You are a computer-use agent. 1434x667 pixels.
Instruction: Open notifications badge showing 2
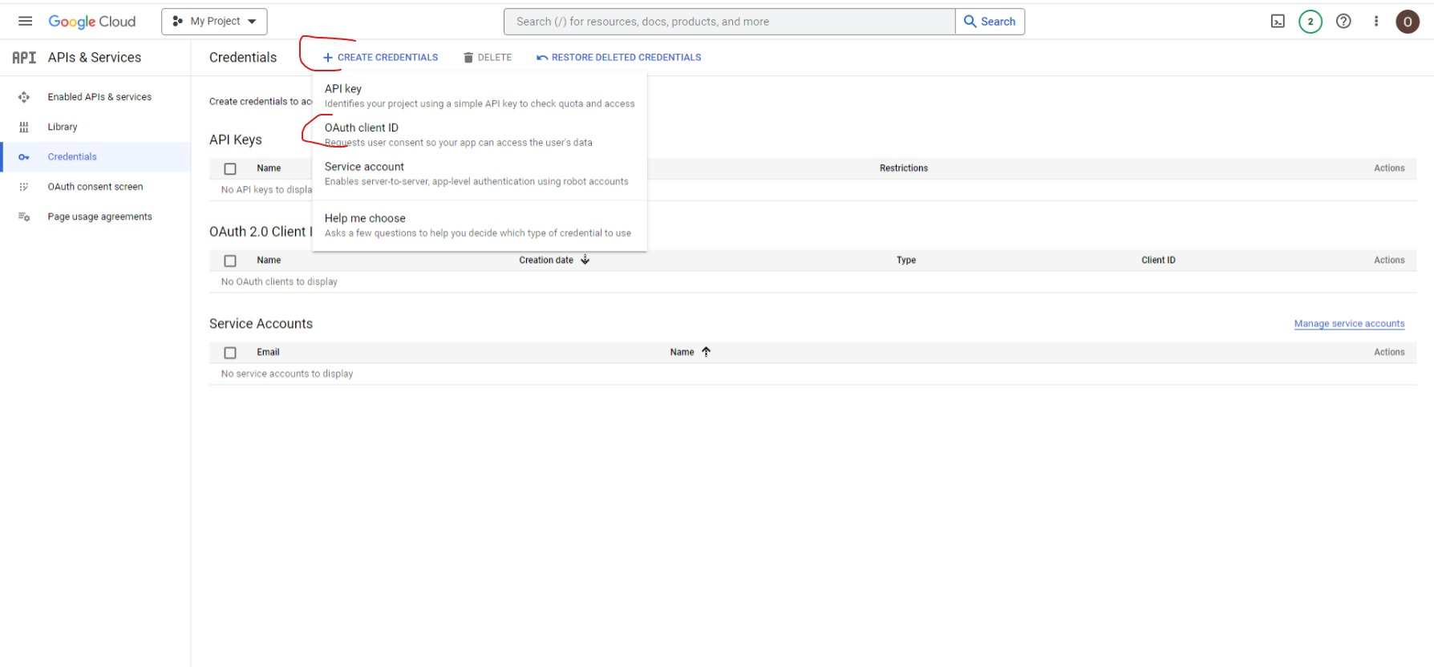(x=1310, y=22)
